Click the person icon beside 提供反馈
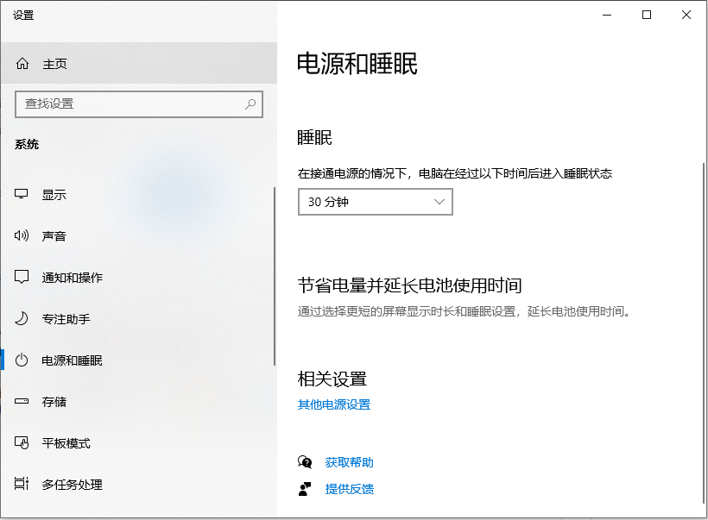 (304, 489)
